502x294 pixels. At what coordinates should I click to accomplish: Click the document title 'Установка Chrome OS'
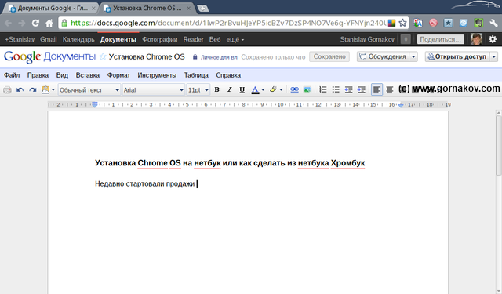point(147,56)
